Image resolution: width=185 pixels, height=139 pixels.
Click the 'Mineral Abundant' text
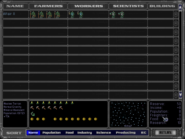tap(14, 110)
